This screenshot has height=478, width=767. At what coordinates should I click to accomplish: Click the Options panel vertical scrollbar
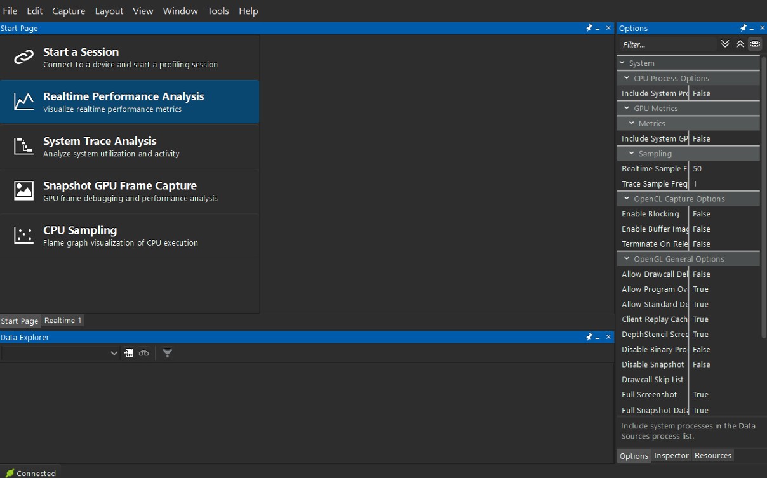click(x=763, y=197)
